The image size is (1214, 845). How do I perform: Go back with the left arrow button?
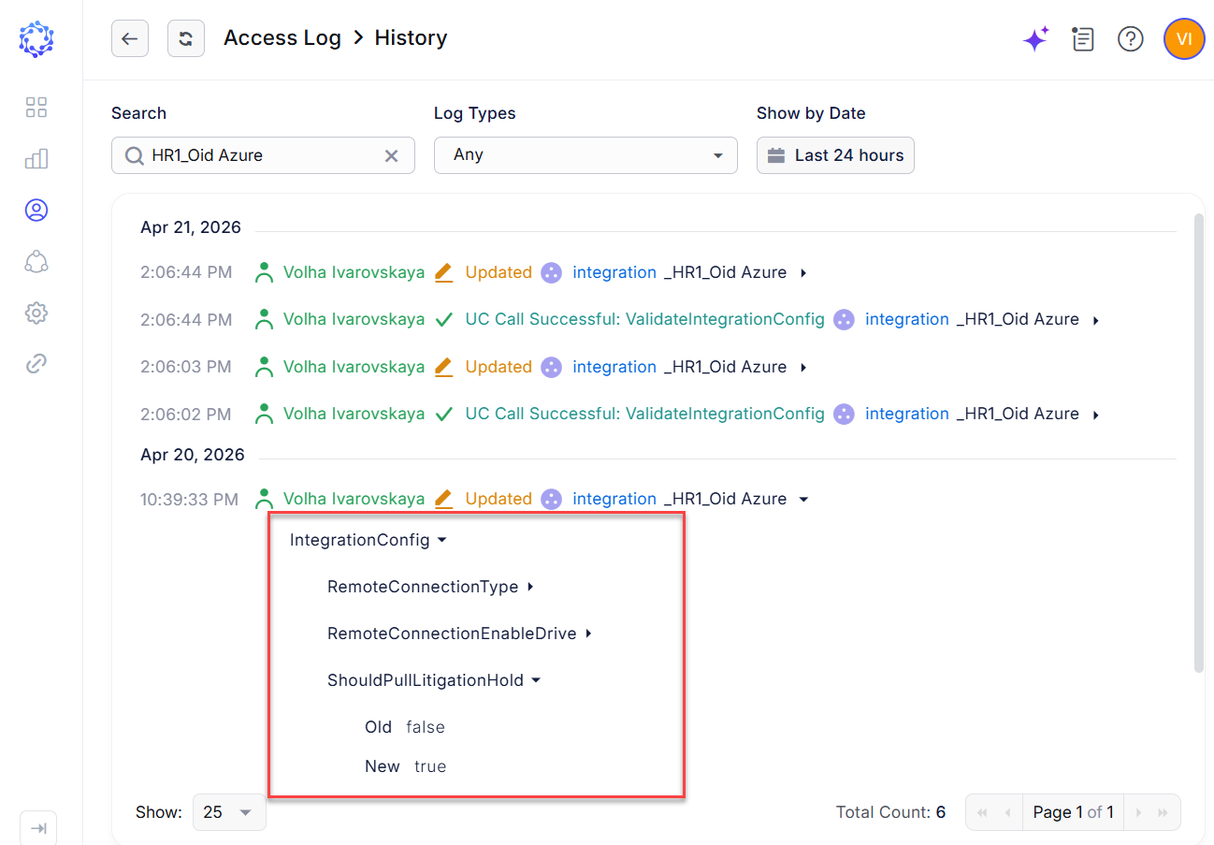coord(130,38)
